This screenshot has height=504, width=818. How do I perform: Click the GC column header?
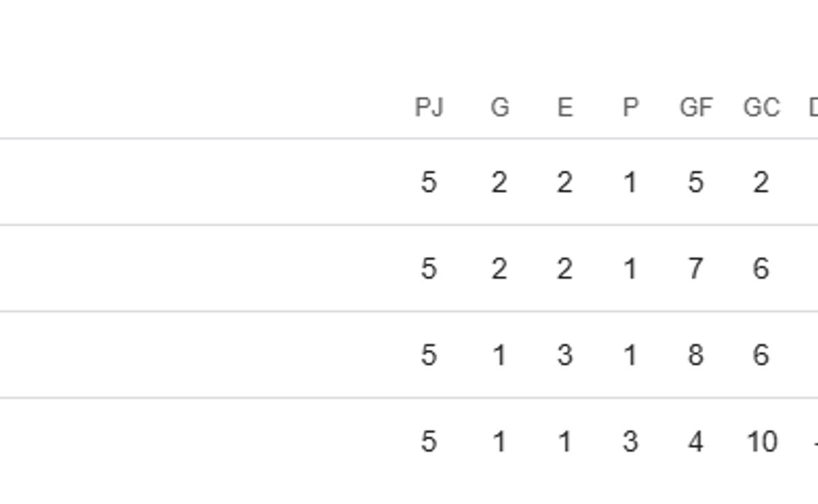[x=761, y=108]
